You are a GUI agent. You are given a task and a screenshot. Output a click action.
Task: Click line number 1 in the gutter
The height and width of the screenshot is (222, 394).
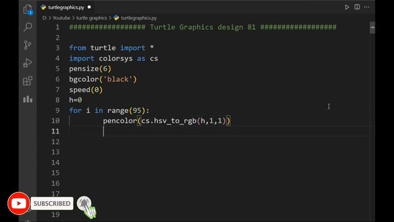[57, 27]
